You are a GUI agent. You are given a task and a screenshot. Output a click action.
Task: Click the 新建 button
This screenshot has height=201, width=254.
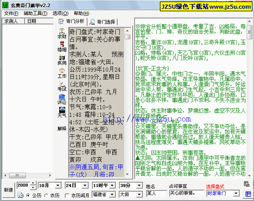coord(8,190)
